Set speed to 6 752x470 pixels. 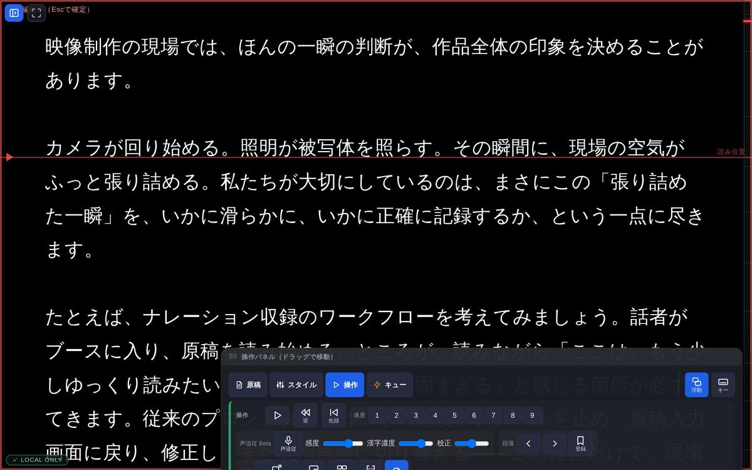pyautogui.click(x=474, y=415)
